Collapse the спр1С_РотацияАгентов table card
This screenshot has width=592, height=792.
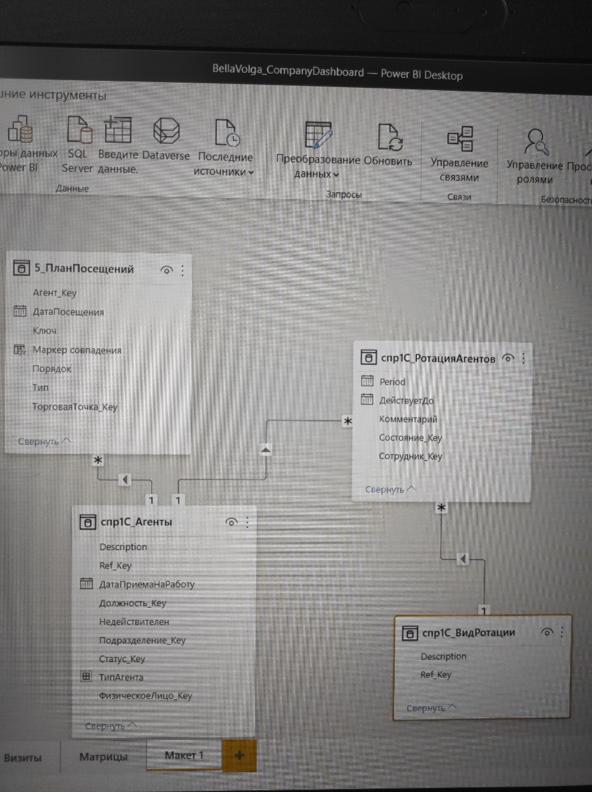391,489
